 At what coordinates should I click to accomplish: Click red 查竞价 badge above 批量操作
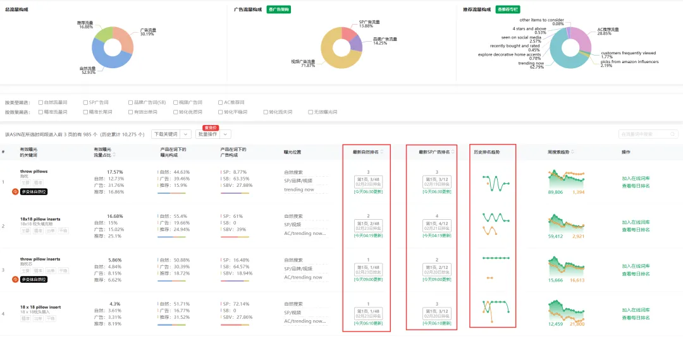point(211,128)
